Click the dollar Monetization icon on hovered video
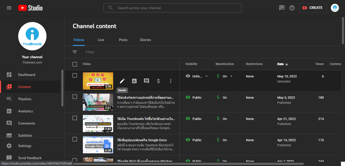Image resolution: width=345 pixels, height=166 pixels. [159, 81]
